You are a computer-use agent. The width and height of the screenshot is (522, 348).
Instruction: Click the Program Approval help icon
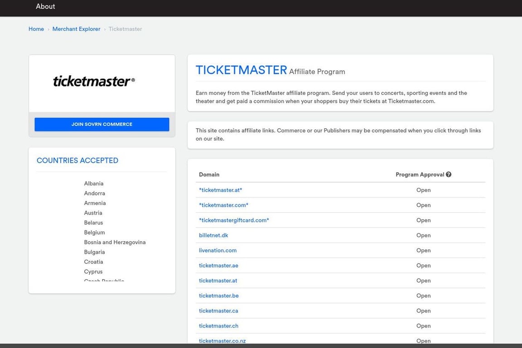click(x=449, y=174)
